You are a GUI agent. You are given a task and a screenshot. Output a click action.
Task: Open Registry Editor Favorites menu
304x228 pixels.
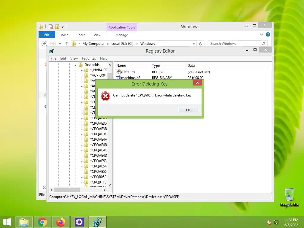pyautogui.click(x=89, y=58)
